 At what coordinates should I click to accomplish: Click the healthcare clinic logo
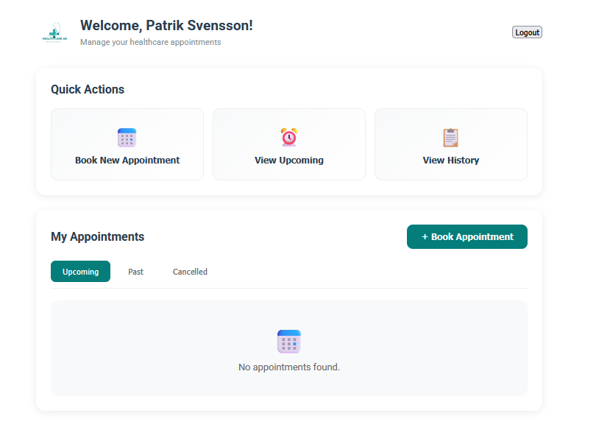[x=53, y=32]
